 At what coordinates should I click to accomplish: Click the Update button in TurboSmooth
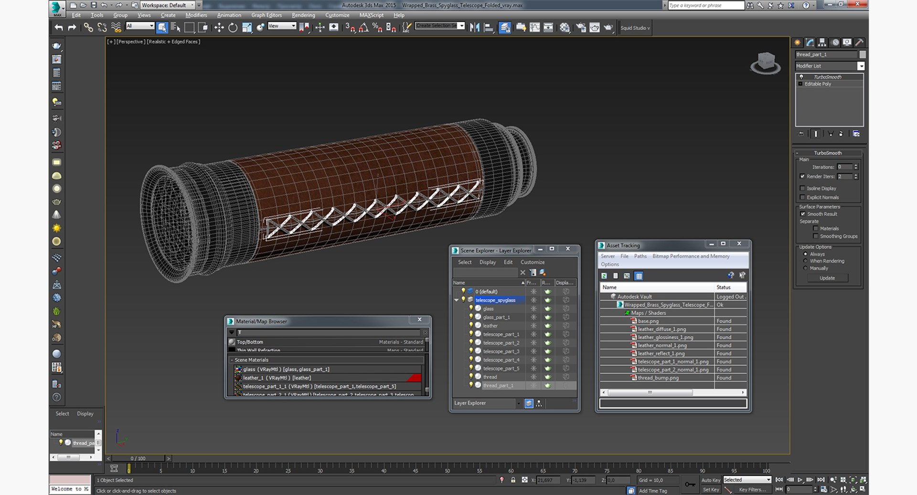point(827,278)
